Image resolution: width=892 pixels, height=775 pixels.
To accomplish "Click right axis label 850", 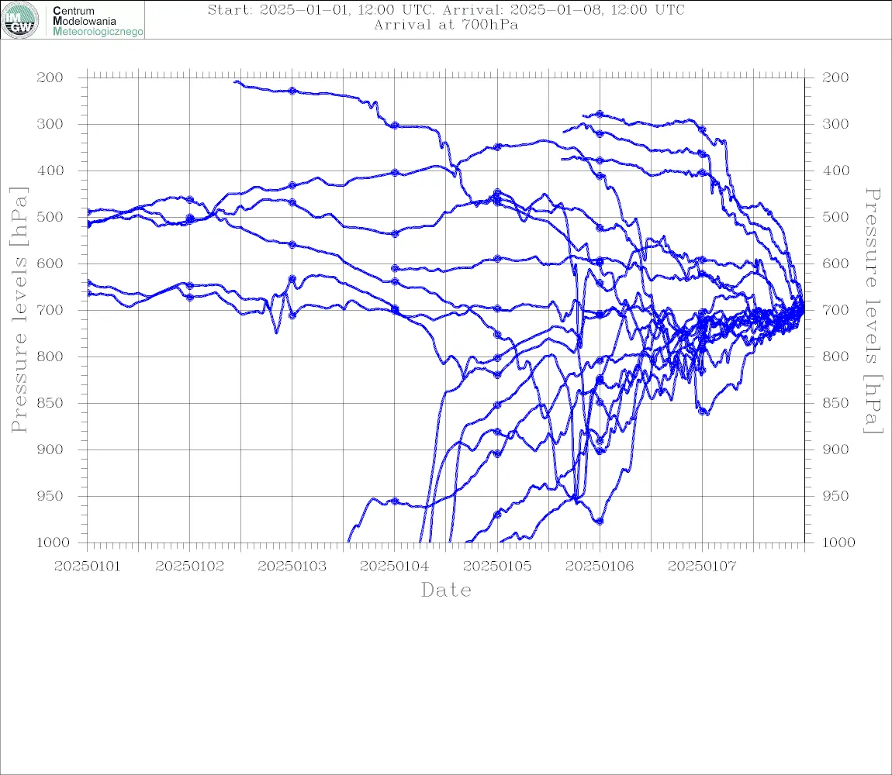I will pos(835,403).
